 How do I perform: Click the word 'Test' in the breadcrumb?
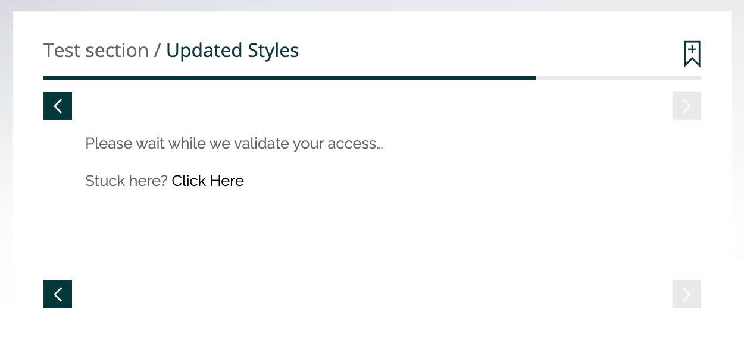pos(62,51)
